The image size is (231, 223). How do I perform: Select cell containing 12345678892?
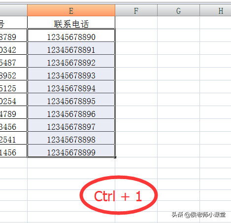pyautogui.click(x=71, y=61)
